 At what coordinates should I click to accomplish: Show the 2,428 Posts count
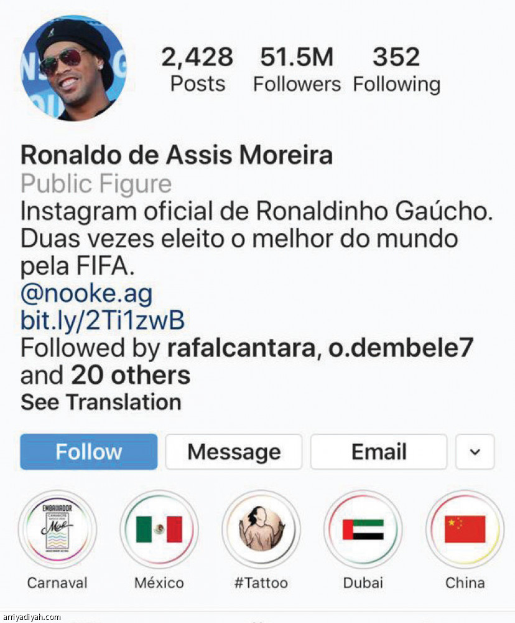pyautogui.click(x=197, y=70)
